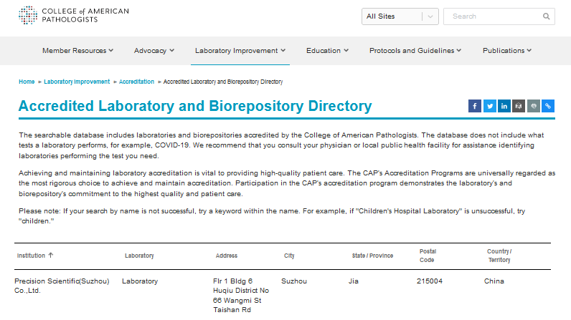The image size is (571, 320).
Task: Expand Member Resources menu
Action: tap(77, 51)
